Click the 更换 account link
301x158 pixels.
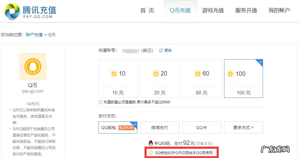[168, 50]
